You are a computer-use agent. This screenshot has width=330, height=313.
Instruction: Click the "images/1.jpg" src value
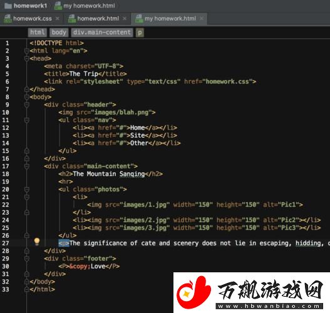[x=145, y=205]
